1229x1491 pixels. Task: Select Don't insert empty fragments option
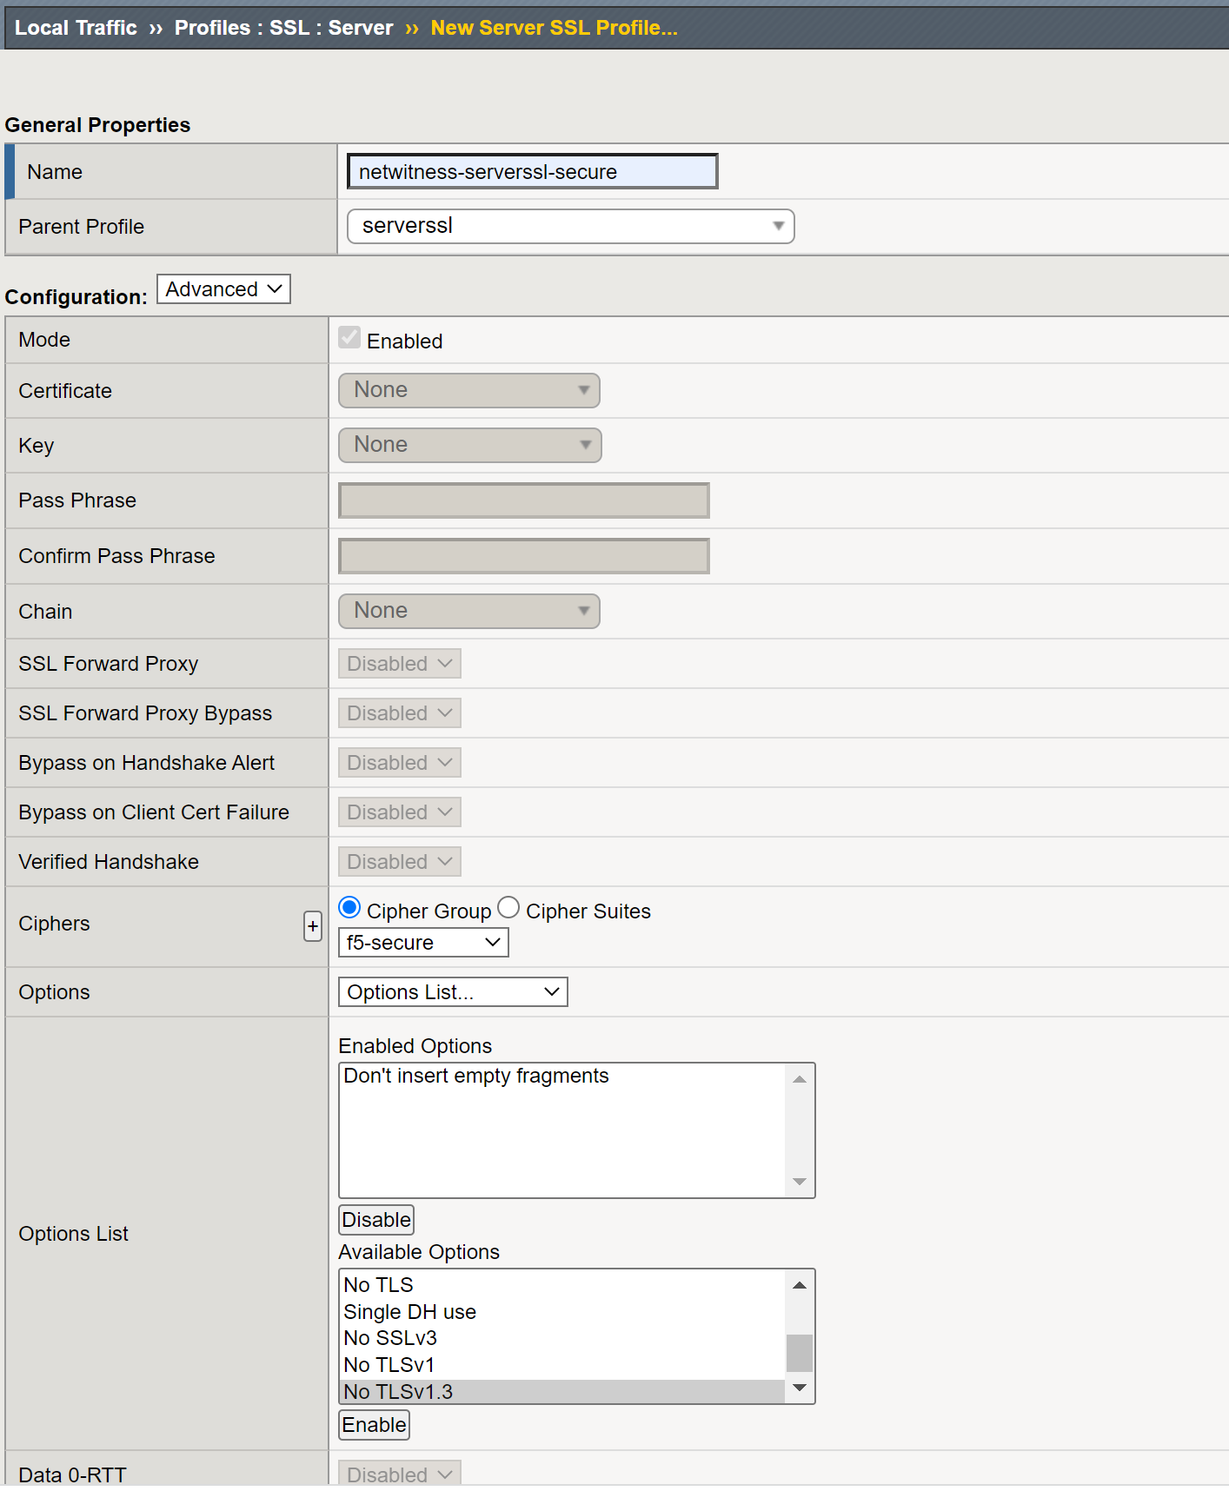[476, 1077]
